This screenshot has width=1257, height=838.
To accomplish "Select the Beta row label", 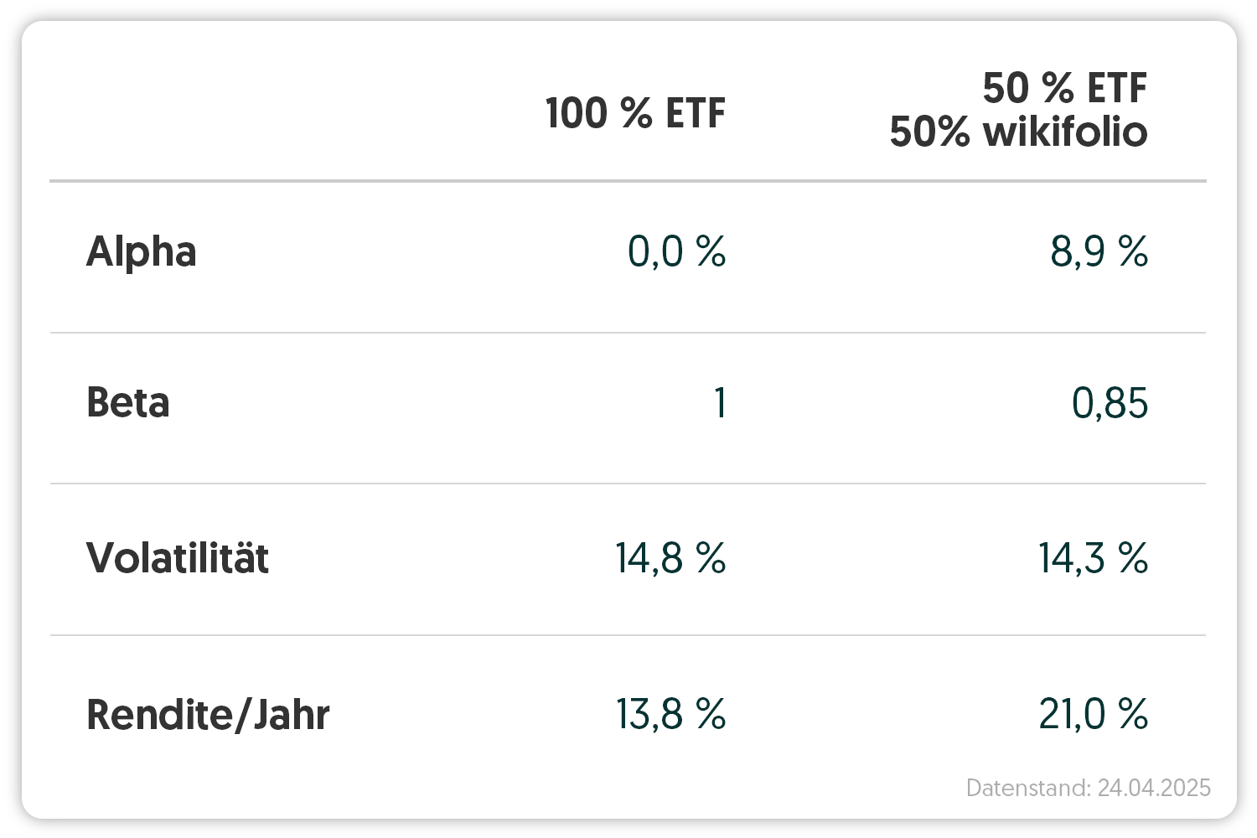I will (x=128, y=403).
